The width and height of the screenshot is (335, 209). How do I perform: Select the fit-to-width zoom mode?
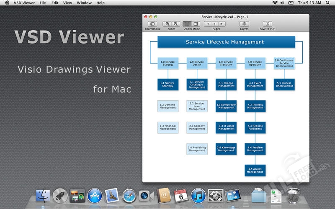(196, 24)
